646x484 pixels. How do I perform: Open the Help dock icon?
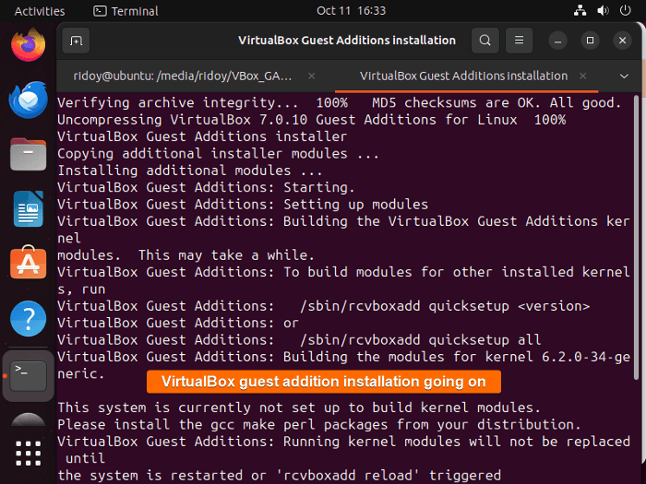click(x=28, y=319)
